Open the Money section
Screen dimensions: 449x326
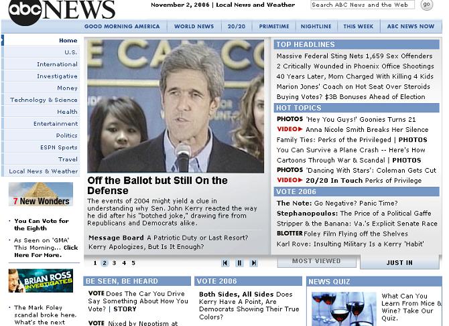(42, 88)
